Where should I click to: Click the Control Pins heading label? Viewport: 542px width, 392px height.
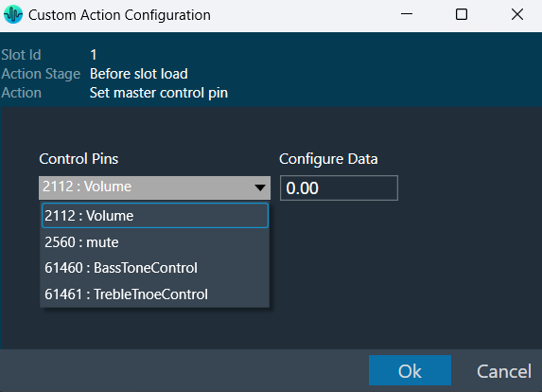click(x=79, y=159)
